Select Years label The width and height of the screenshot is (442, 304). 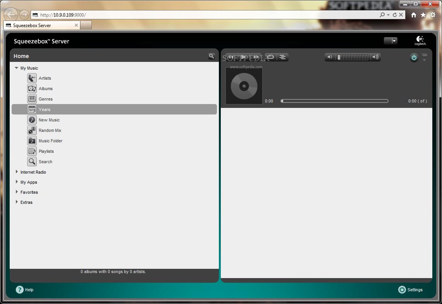click(x=45, y=109)
